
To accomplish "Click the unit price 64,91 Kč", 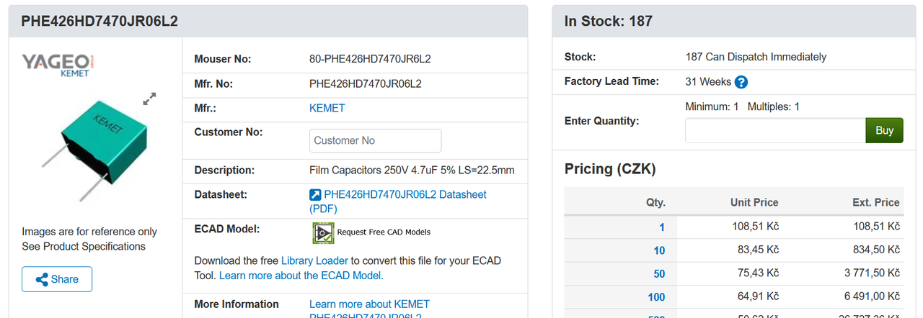I will click(x=757, y=296).
